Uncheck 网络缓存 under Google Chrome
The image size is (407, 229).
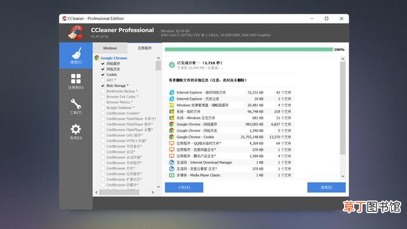click(x=103, y=64)
